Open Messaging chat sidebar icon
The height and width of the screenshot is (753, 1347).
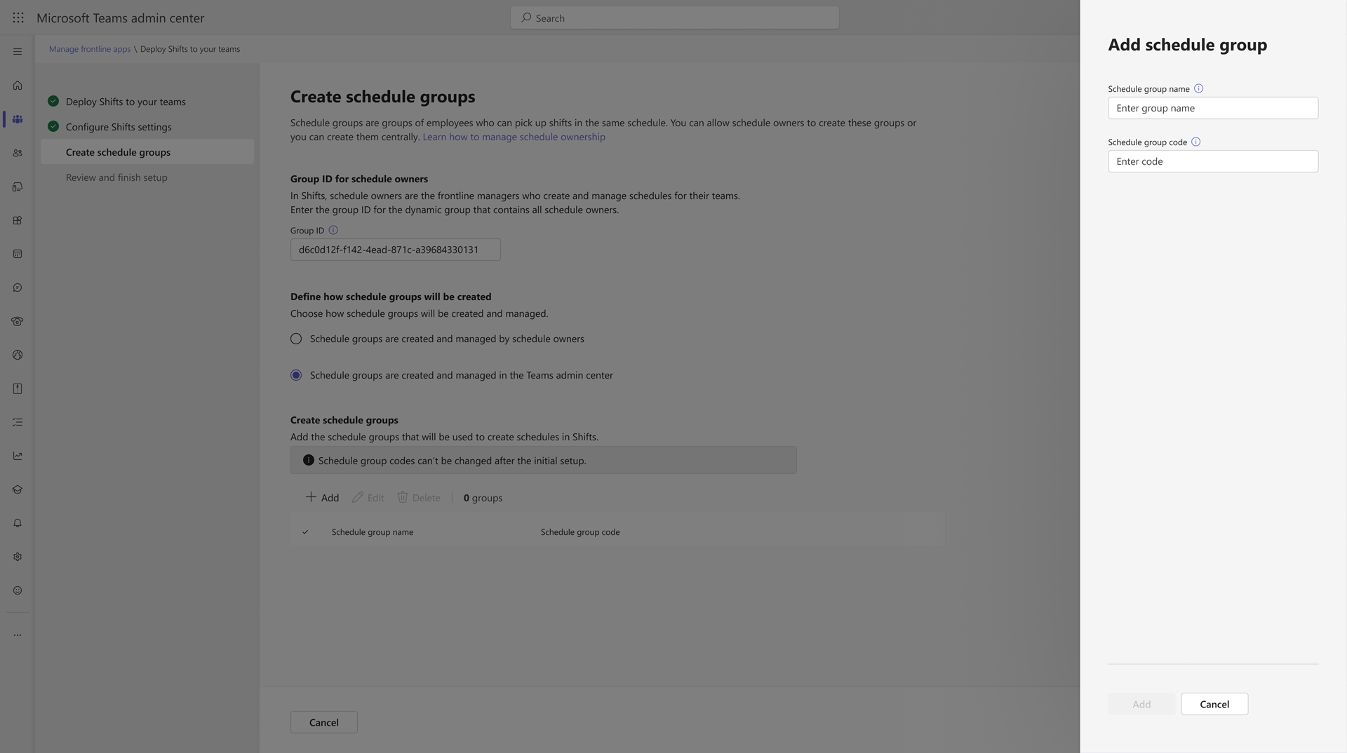click(x=18, y=287)
